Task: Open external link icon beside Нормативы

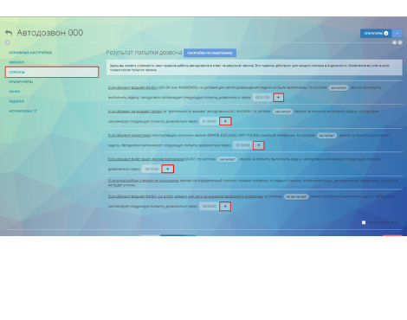Action: pos(36,111)
